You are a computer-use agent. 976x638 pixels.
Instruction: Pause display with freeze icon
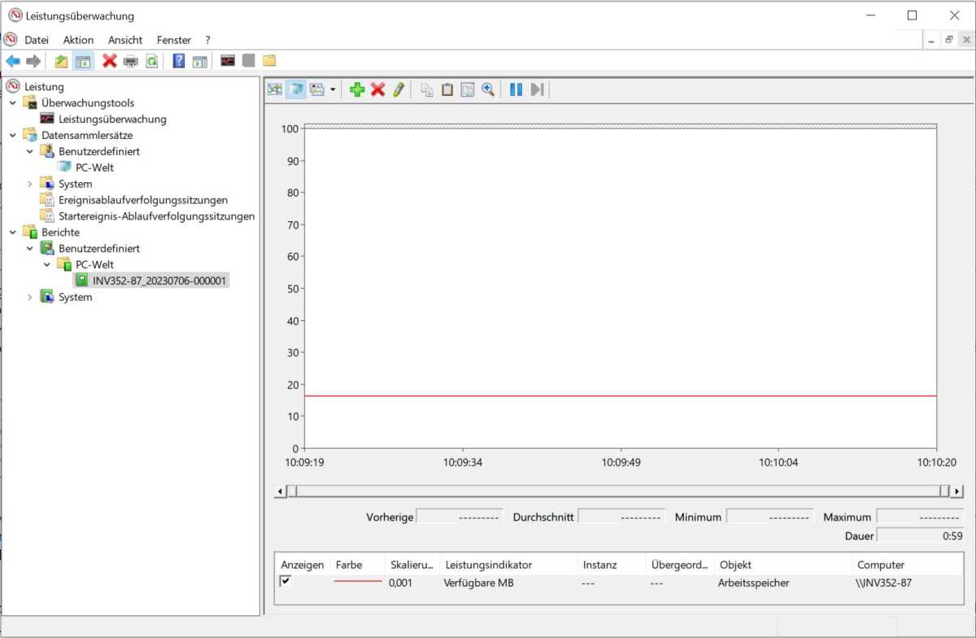point(516,89)
